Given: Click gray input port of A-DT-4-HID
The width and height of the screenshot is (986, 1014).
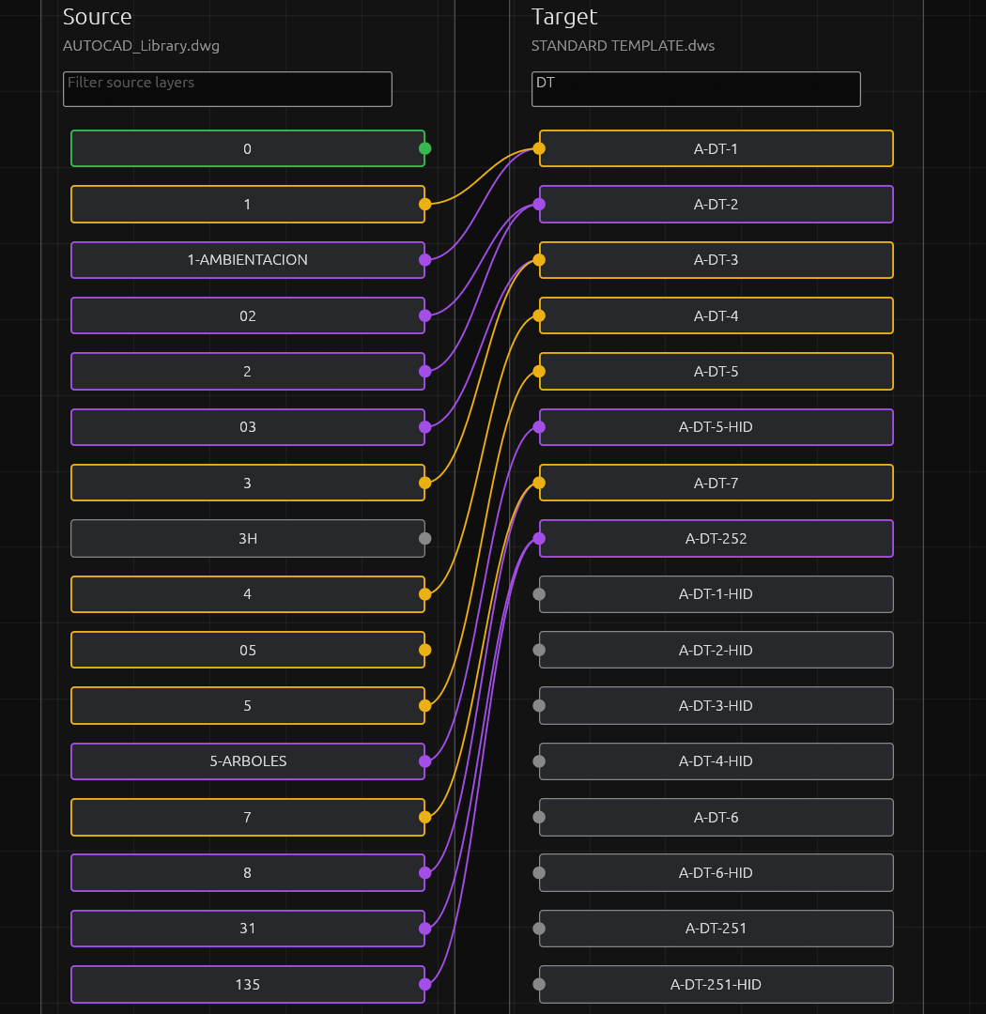Looking at the screenshot, I should (539, 761).
